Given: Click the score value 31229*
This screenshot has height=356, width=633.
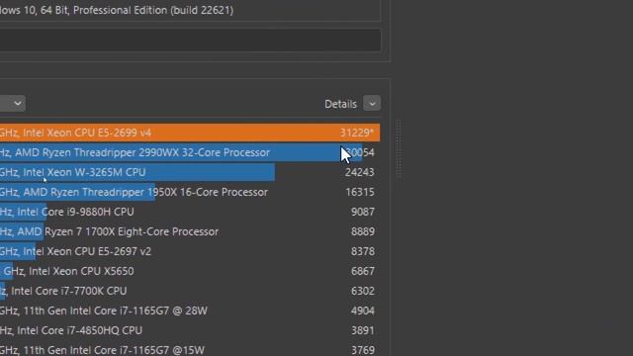Looking at the screenshot, I should tap(357, 133).
